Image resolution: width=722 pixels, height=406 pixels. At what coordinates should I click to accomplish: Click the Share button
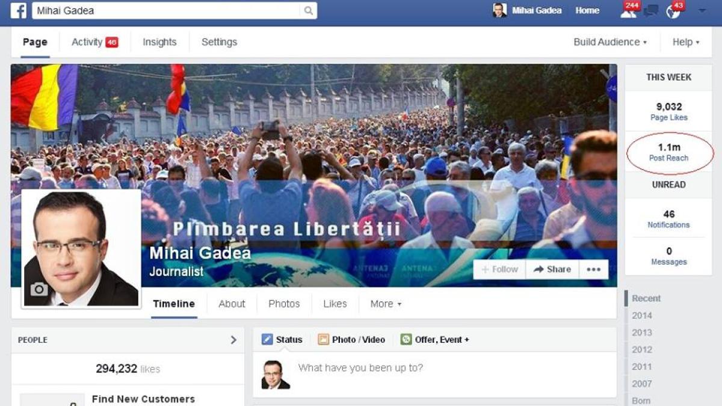[552, 269]
